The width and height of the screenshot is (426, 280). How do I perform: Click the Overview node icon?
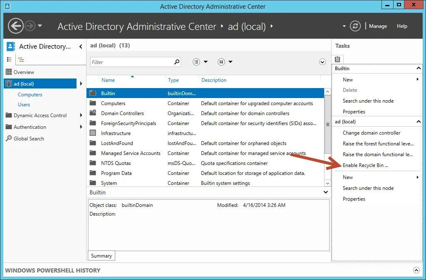[x=9, y=72]
